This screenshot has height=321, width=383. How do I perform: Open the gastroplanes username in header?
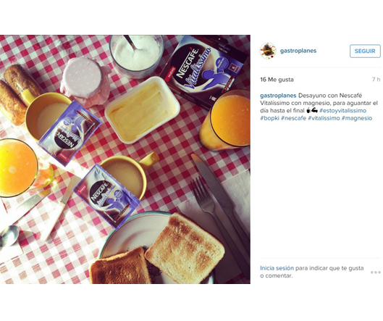[298, 51]
